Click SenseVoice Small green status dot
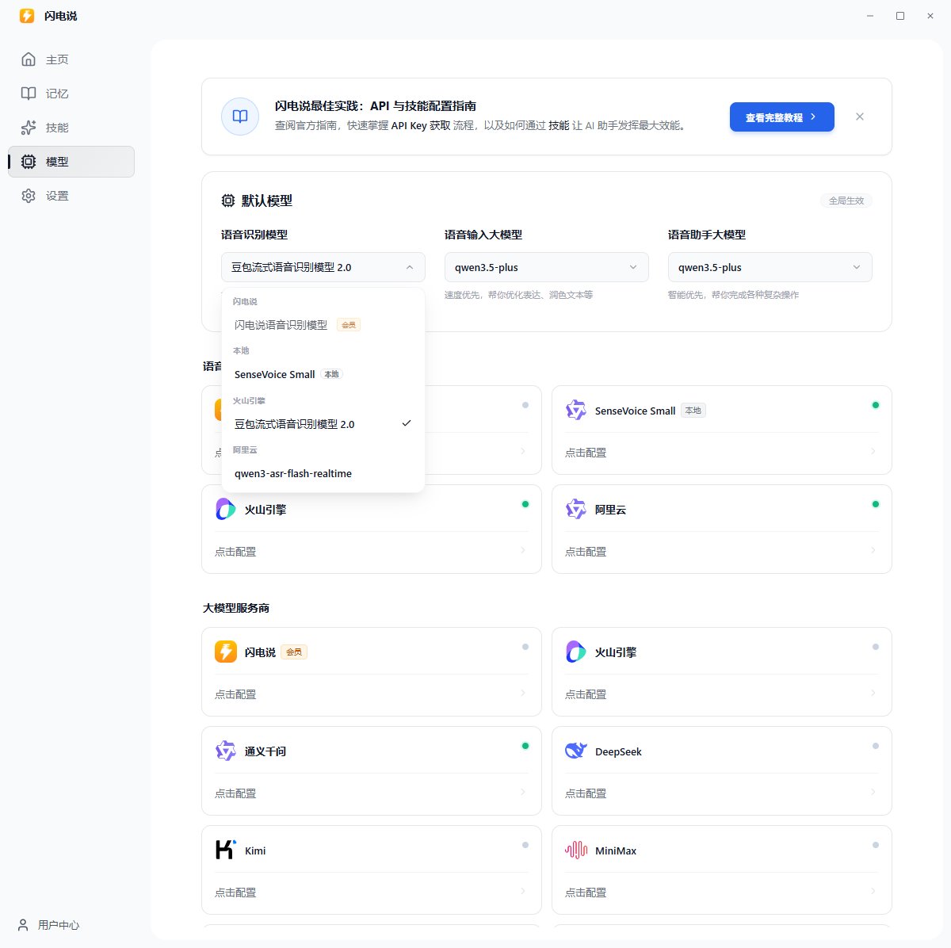 coord(876,405)
